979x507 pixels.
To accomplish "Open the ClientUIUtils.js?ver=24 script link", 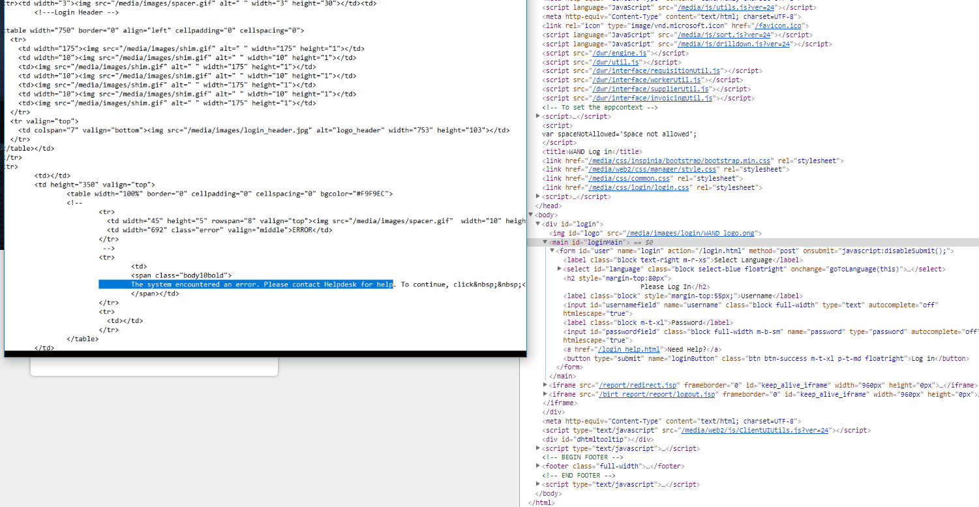I will 754,430.
